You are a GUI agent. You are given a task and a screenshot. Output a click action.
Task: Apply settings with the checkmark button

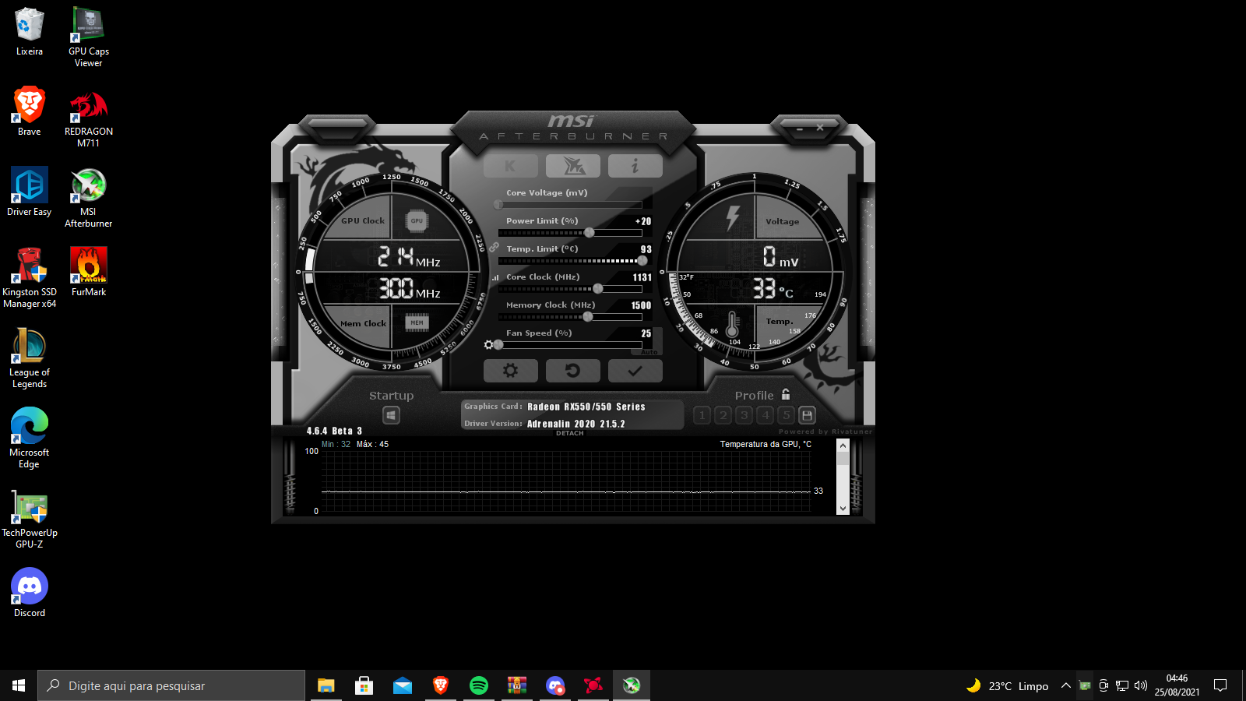[x=635, y=371]
